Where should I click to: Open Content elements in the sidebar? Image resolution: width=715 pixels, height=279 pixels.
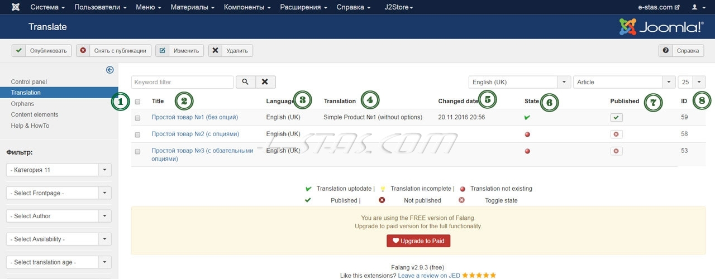pyautogui.click(x=35, y=114)
